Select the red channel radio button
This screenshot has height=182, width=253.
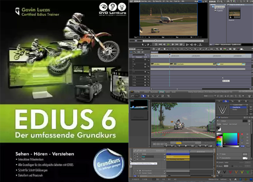(x=242, y=134)
